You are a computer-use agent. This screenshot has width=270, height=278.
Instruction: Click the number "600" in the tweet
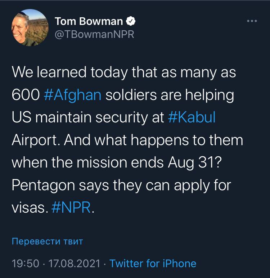coord(24,95)
